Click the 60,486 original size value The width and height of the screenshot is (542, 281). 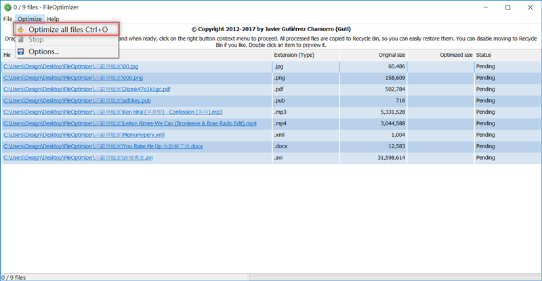tap(396, 66)
